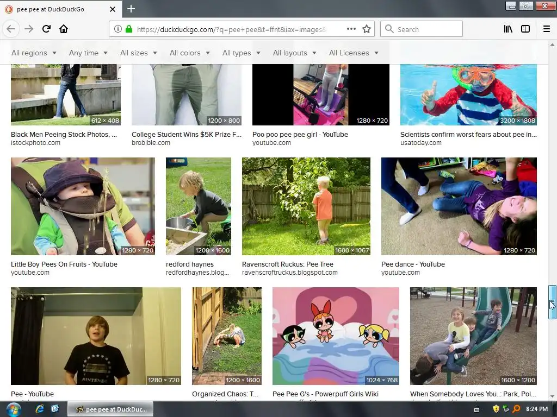Click the orange magnifier tray icon
The image size is (557, 417).
pos(516,409)
